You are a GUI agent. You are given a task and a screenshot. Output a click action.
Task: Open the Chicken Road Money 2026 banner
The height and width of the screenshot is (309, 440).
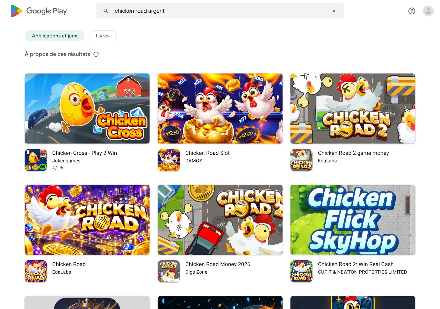[220, 220]
